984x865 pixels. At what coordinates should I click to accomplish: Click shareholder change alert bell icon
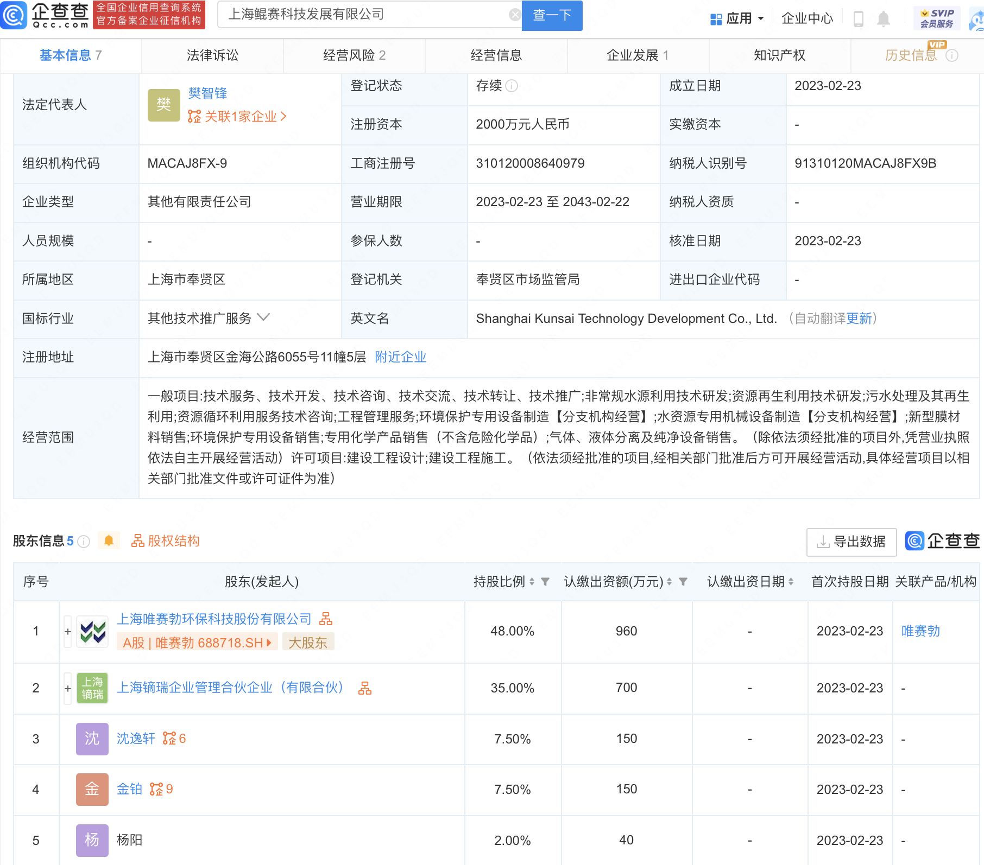109,540
